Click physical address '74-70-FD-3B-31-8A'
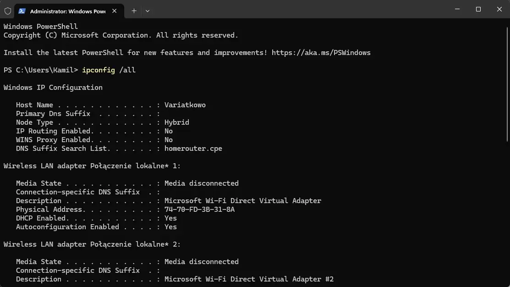The height and width of the screenshot is (287, 510). click(x=199, y=210)
